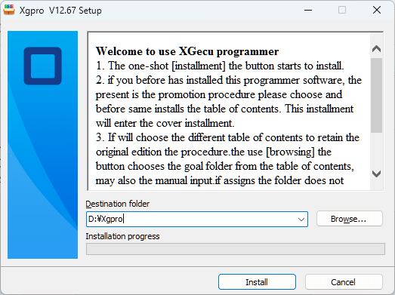Viewport: 395px width, 295px height.
Task: Click the scroll down arrow in welcome text
Action: pos(377,174)
